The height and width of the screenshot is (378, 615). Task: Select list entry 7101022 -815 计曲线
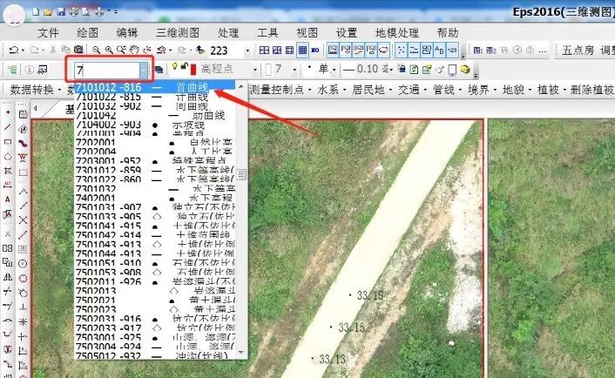pyautogui.click(x=155, y=96)
